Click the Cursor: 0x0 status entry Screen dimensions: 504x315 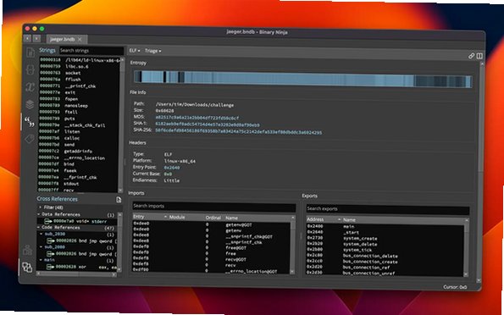click(455, 287)
